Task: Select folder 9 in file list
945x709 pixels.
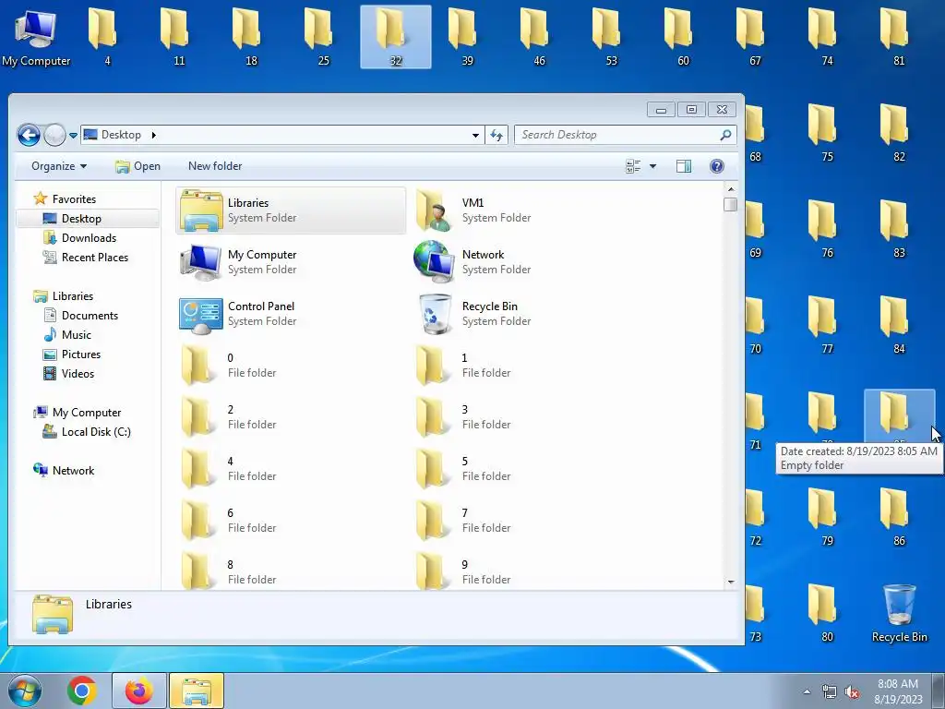Action: 525,571
